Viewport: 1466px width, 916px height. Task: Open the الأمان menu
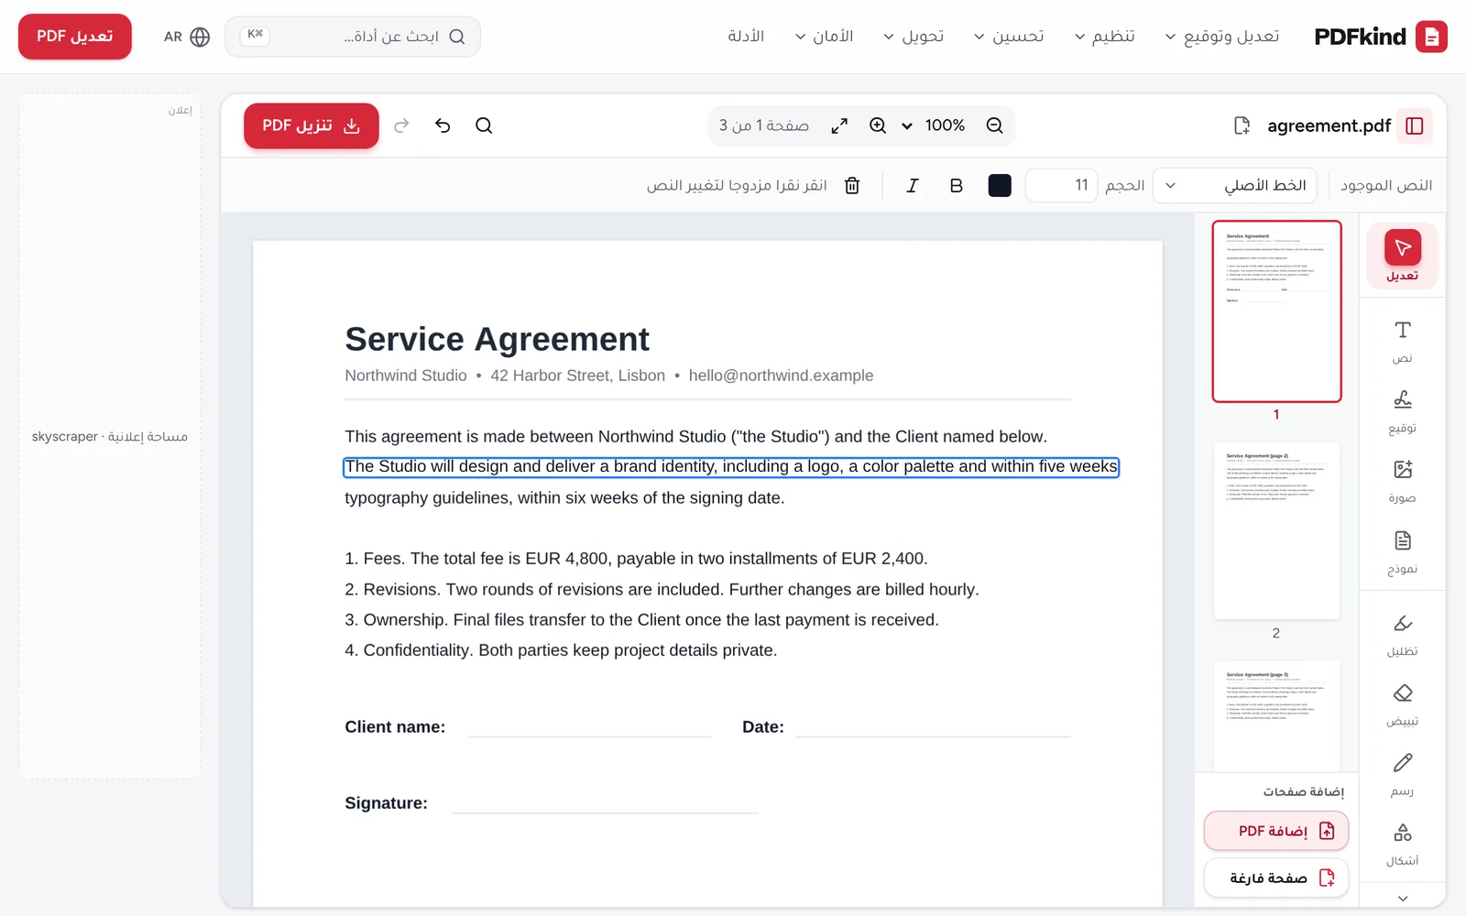(x=825, y=36)
